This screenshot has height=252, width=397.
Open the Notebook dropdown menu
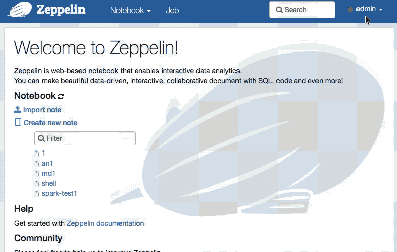click(131, 10)
